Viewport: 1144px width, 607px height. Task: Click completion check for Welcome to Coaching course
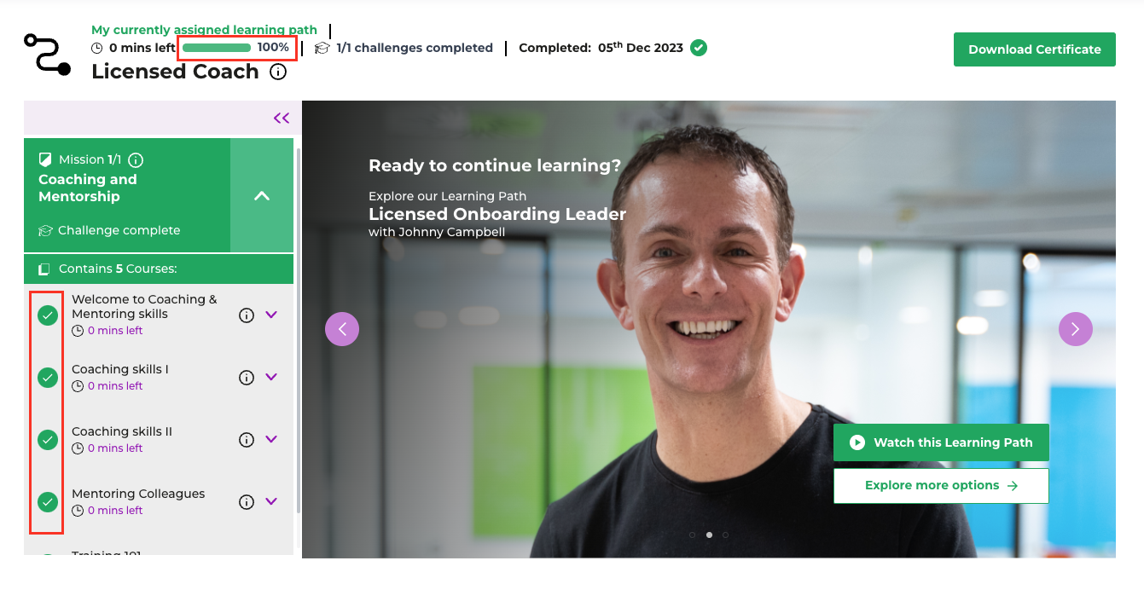[x=48, y=315]
